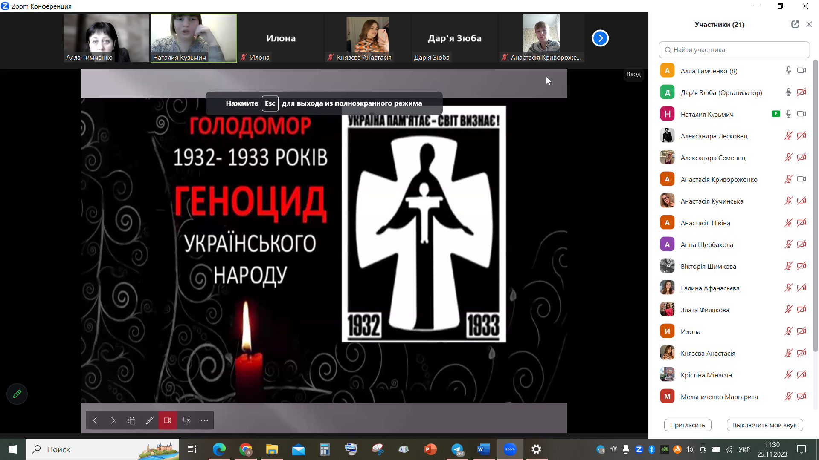Image resolution: width=819 pixels, height=460 pixels.
Task: Open presenter view display icon in toolbar
Action: coord(186,420)
